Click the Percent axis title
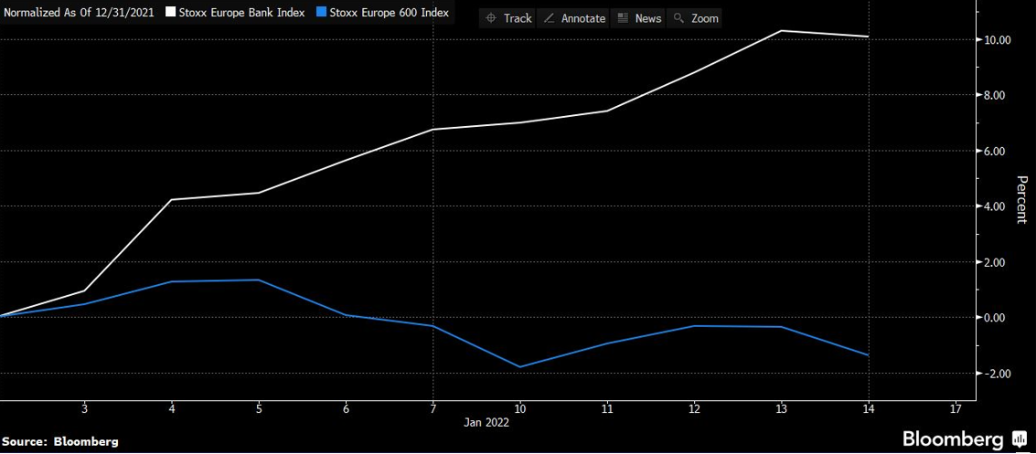1036x454 pixels. click(1021, 199)
